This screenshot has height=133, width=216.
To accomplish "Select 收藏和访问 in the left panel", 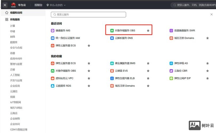I will click(x=16, y=13).
